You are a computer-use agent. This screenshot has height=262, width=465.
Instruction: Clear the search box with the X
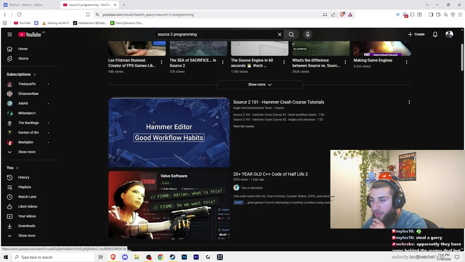click(x=280, y=34)
